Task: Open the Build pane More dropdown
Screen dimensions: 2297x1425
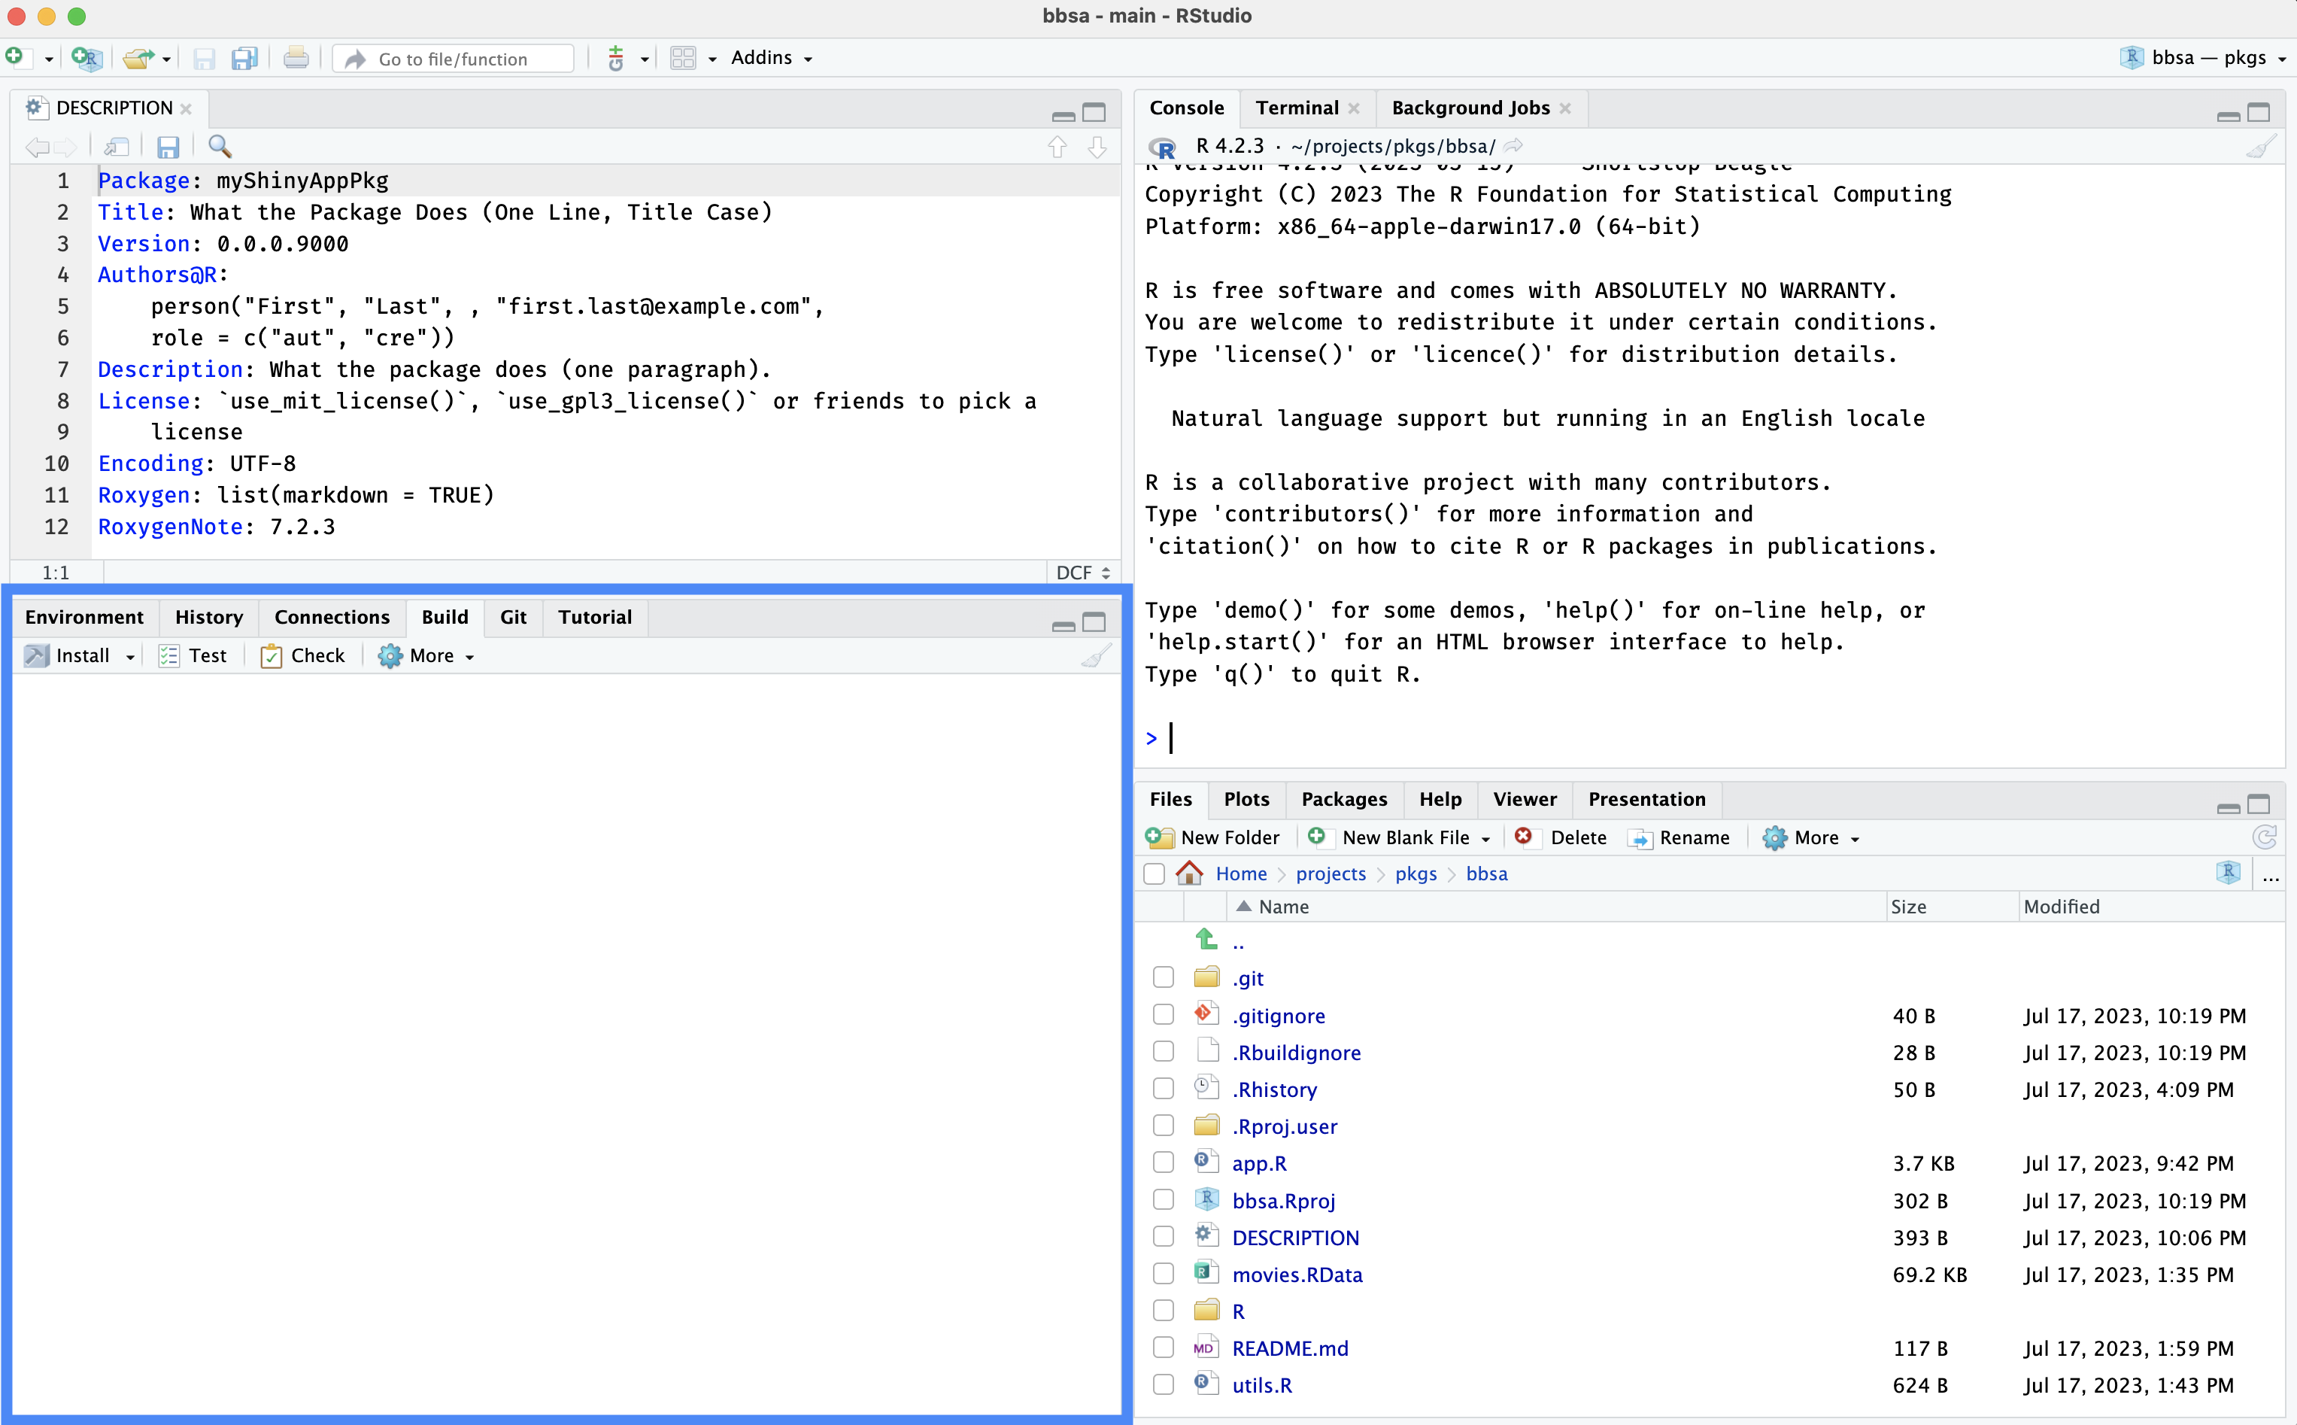Action: coord(426,655)
